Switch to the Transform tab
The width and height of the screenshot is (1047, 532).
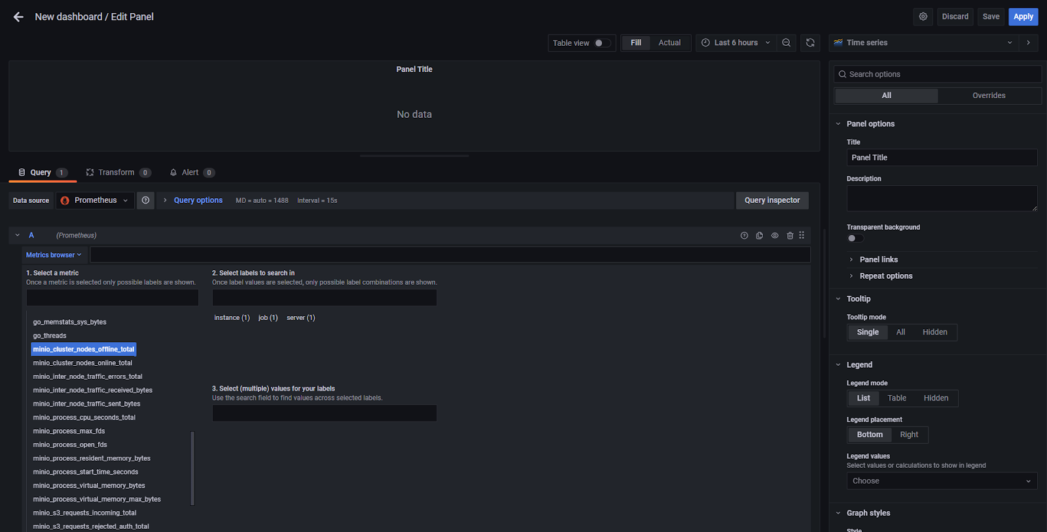pos(117,173)
